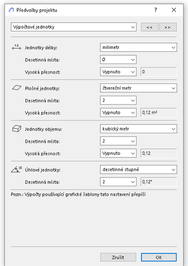Open decimal places dropdown for area units
Viewport: 188px width, 266px height.
118,100
